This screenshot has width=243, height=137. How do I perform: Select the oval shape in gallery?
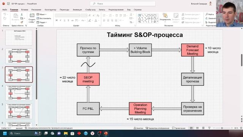click(152, 15)
